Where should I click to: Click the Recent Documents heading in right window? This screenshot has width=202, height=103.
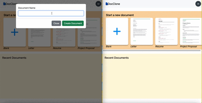(x=117, y=58)
